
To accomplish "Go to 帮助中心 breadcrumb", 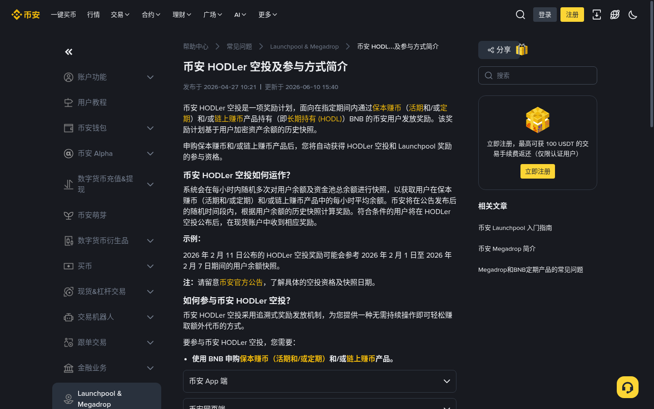I will 196,46.
